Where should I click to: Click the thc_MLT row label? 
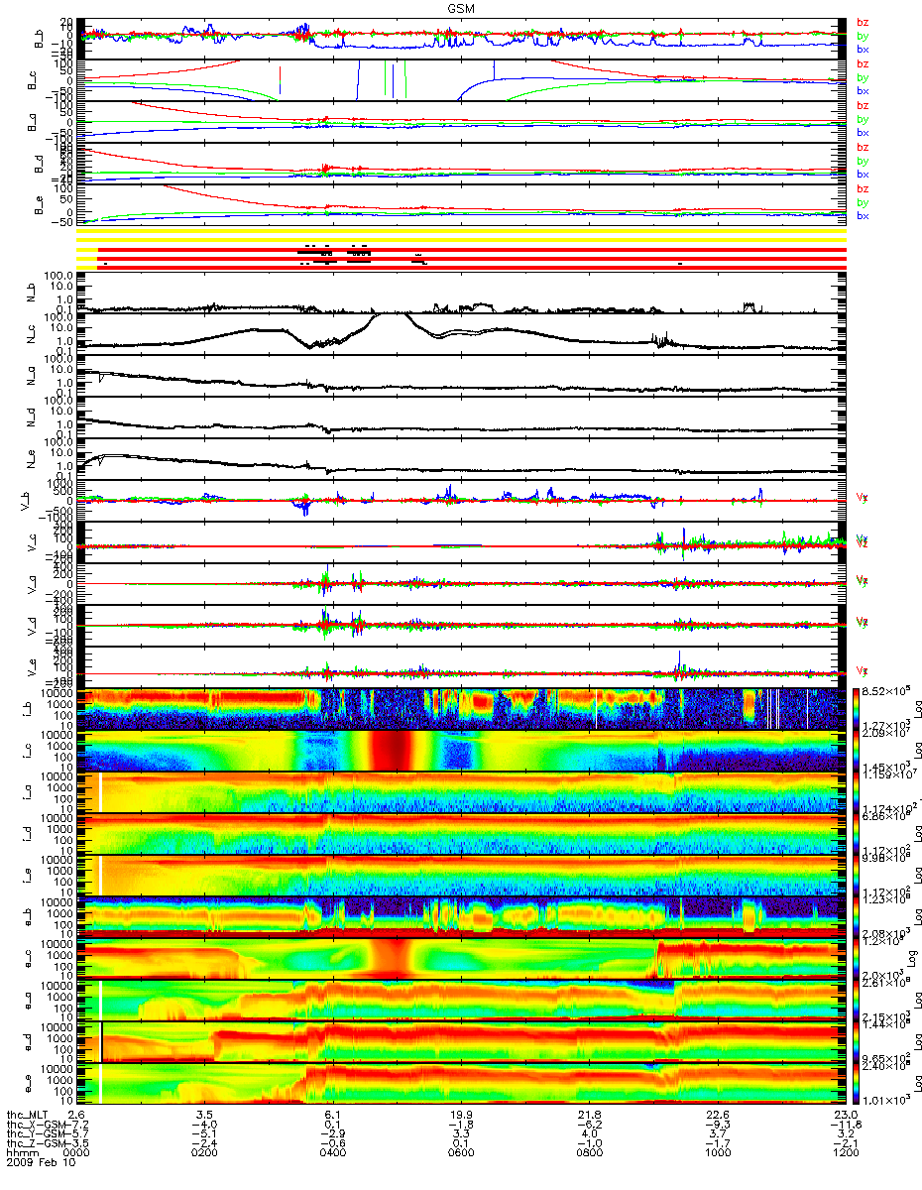pyautogui.click(x=26, y=1116)
